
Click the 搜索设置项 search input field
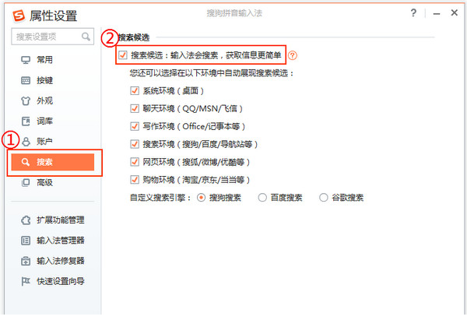pos(53,37)
